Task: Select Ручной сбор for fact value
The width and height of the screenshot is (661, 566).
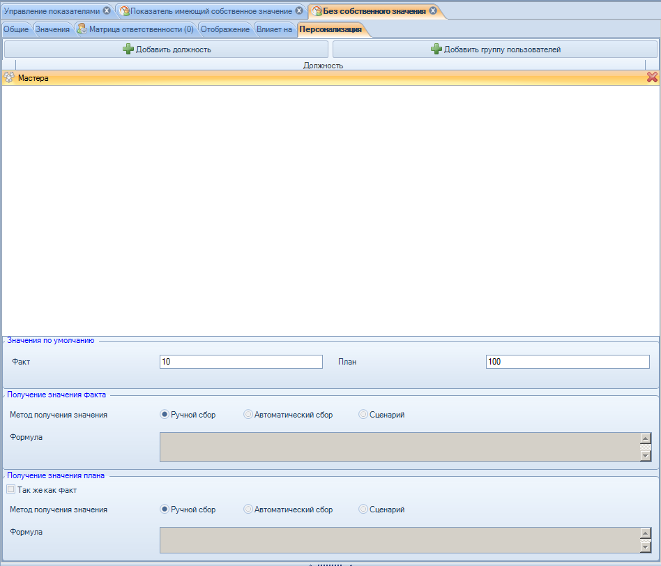Action: pos(165,415)
